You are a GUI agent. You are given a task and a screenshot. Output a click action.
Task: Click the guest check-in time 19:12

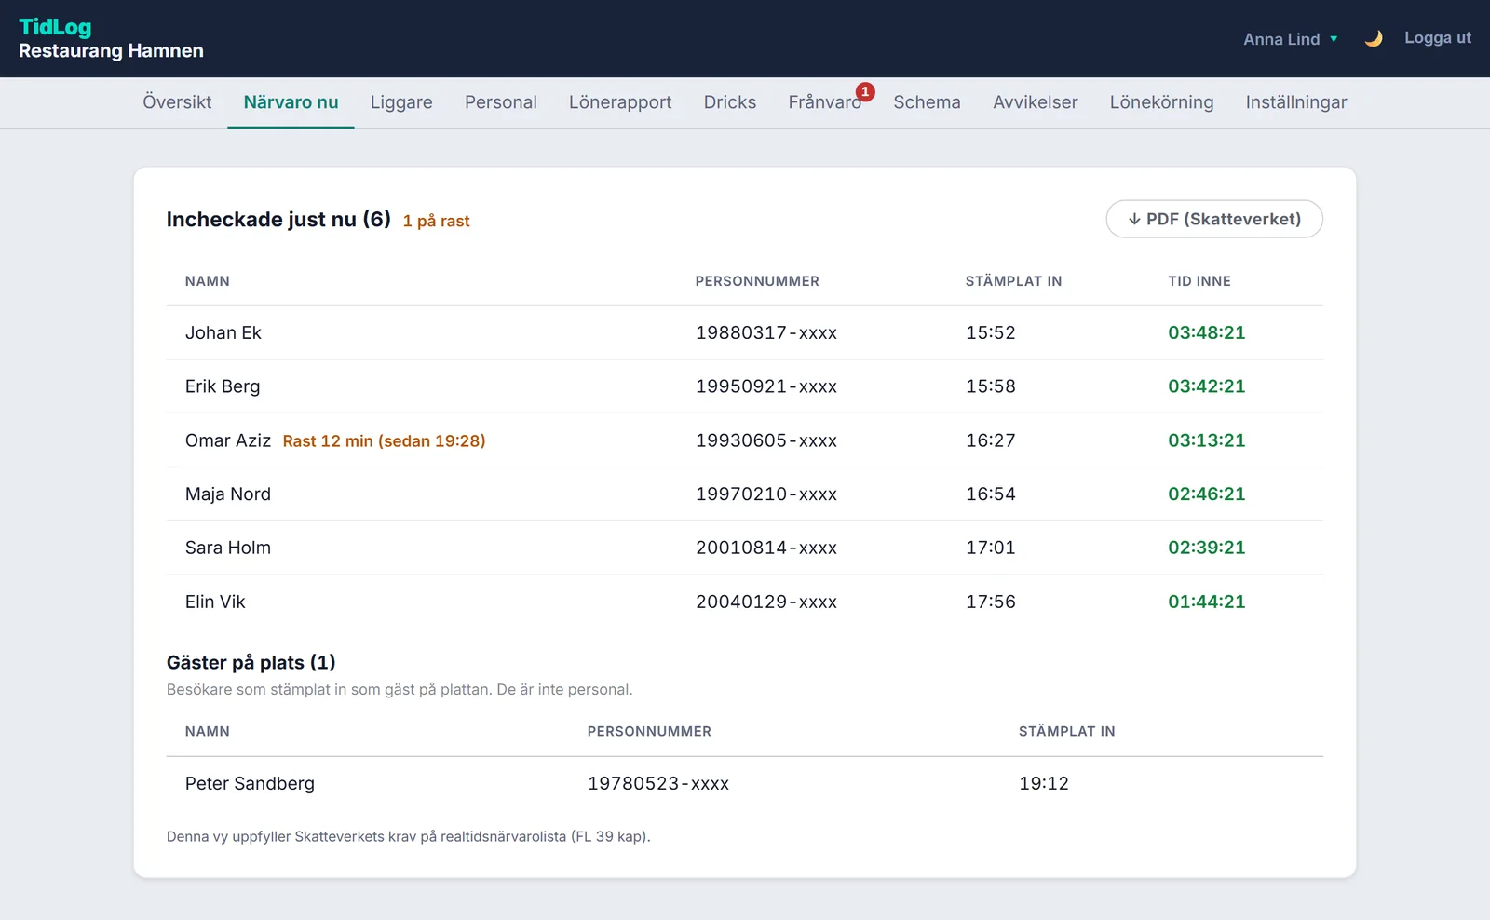point(1044,784)
